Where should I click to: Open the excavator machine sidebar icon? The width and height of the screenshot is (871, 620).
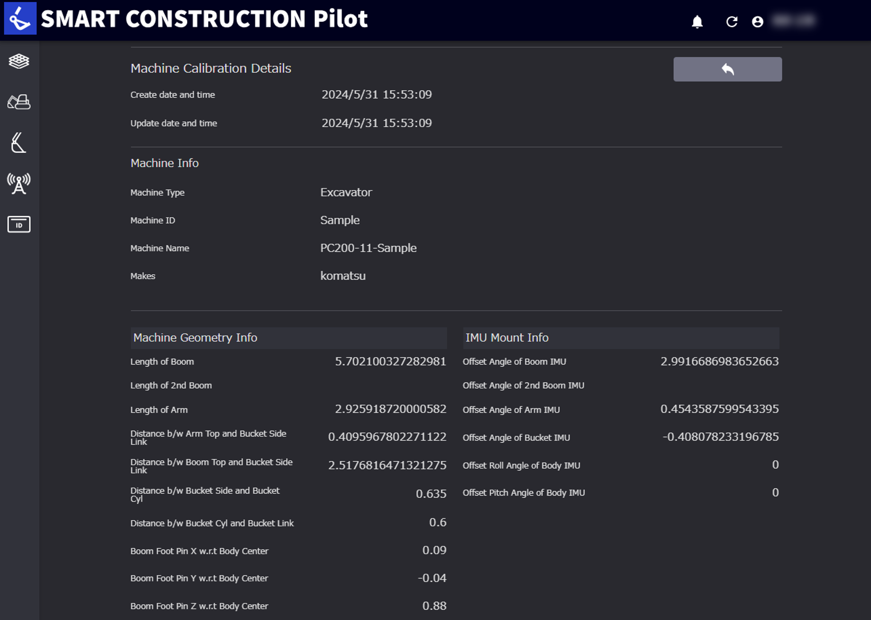click(x=19, y=102)
